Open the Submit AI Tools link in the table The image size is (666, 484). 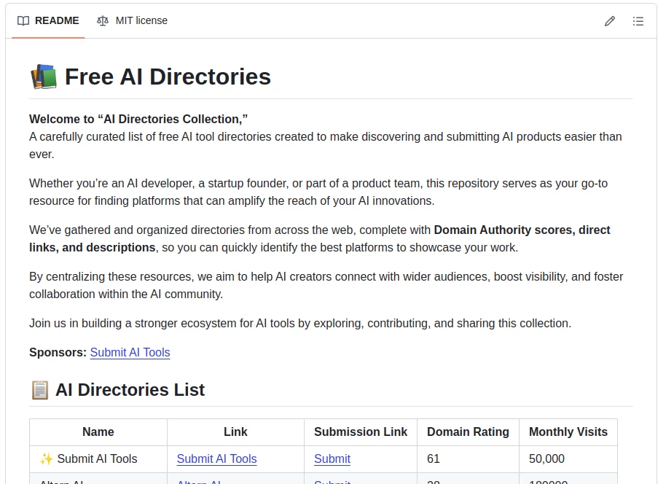click(x=216, y=458)
